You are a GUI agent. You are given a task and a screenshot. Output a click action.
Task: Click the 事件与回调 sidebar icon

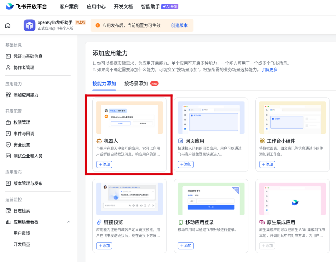point(8,133)
